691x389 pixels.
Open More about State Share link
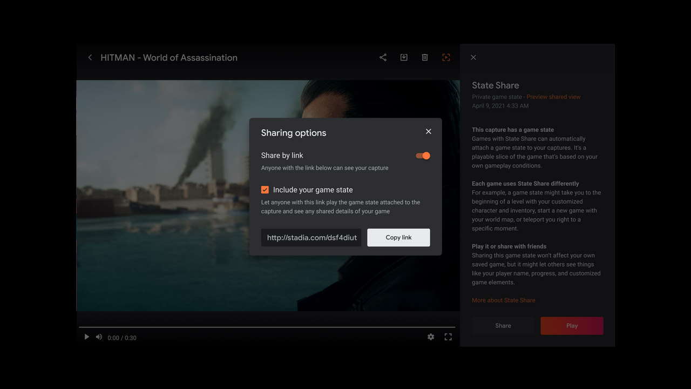504,300
